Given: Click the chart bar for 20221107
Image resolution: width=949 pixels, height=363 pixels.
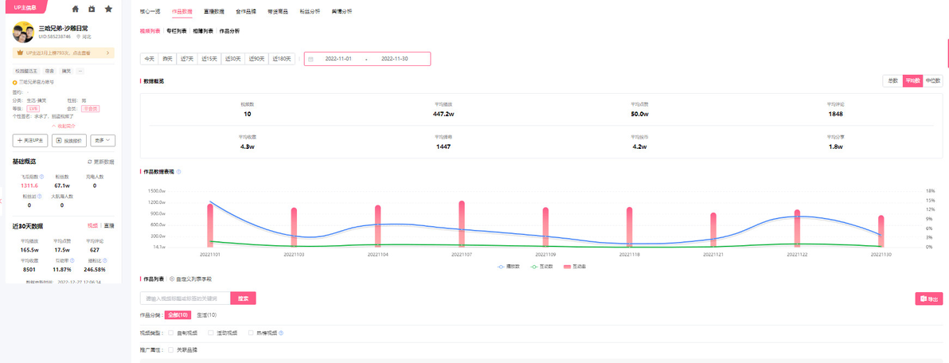Looking at the screenshot, I should (x=462, y=224).
